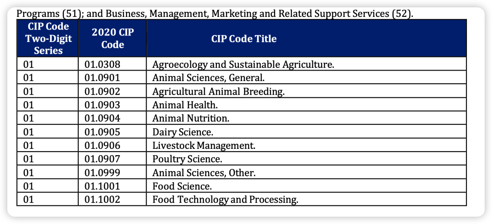
Task: Select the Animal Nutrition title cell
Action: (x=307, y=118)
